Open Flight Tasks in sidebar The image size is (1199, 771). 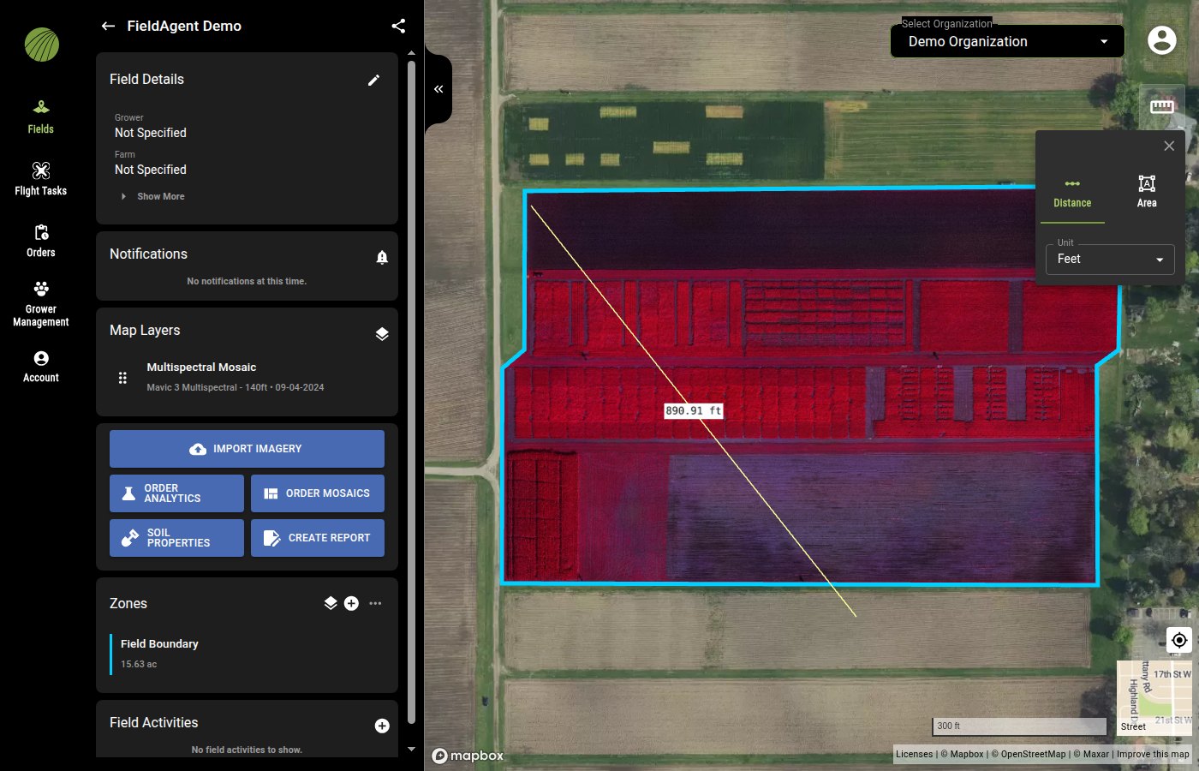point(41,178)
